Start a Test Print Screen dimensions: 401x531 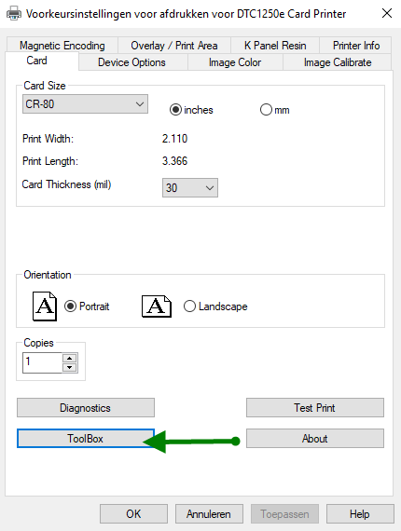click(x=315, y=408)
